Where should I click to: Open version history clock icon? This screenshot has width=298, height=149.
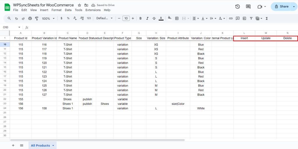237,7
